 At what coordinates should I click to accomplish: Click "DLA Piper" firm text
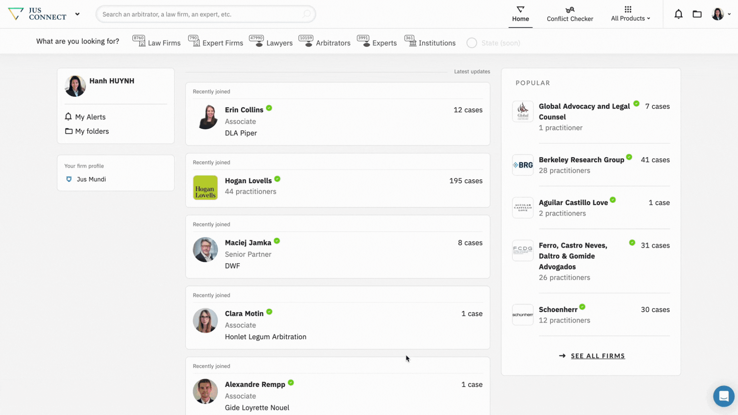click(x=241, y=133)
